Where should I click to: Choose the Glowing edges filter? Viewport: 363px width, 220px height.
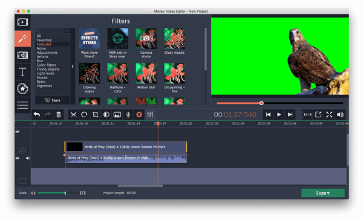(x=90, y=73)
